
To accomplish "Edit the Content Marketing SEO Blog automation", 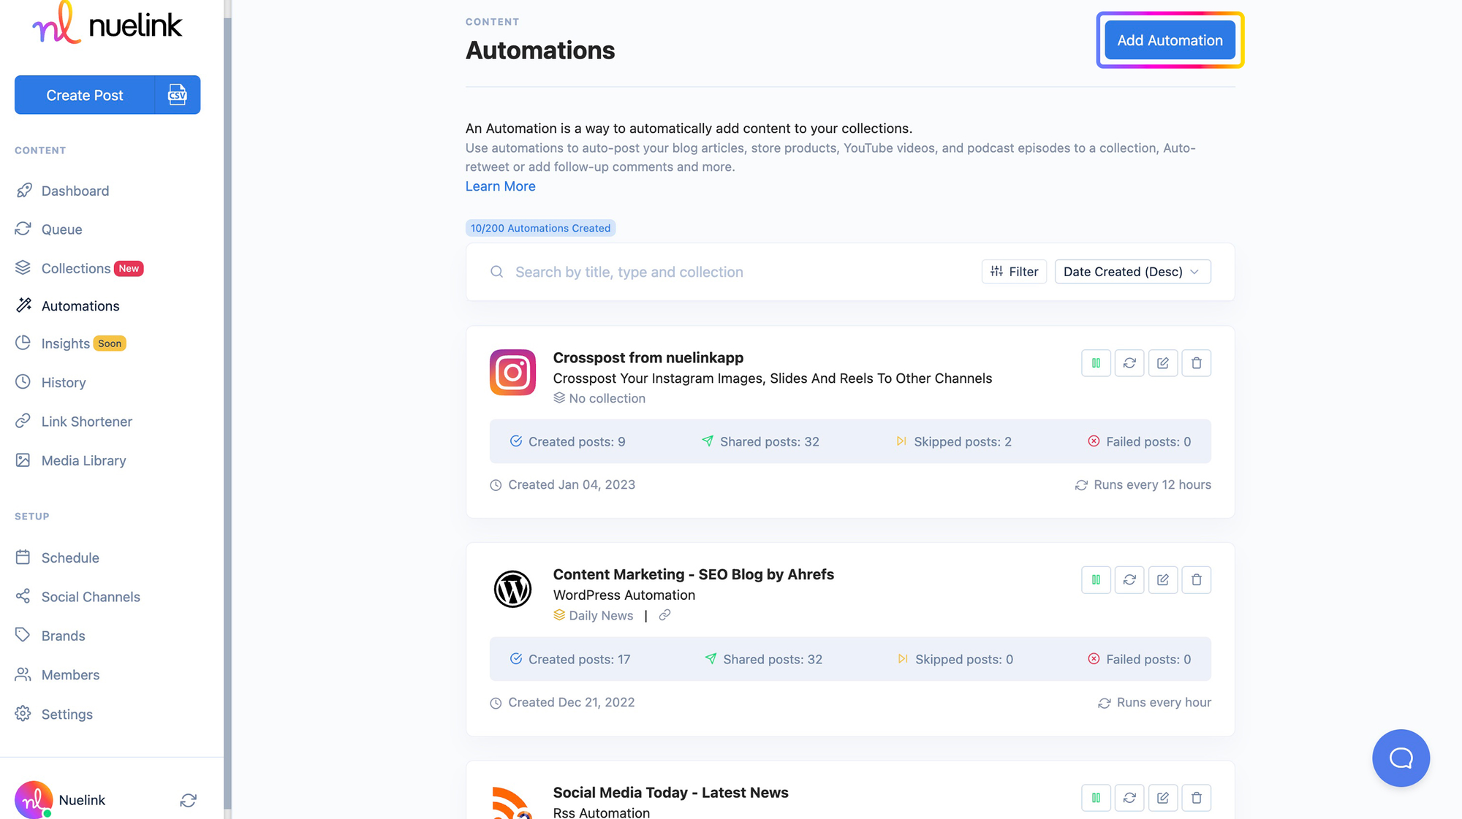I will pos(1163,580).
